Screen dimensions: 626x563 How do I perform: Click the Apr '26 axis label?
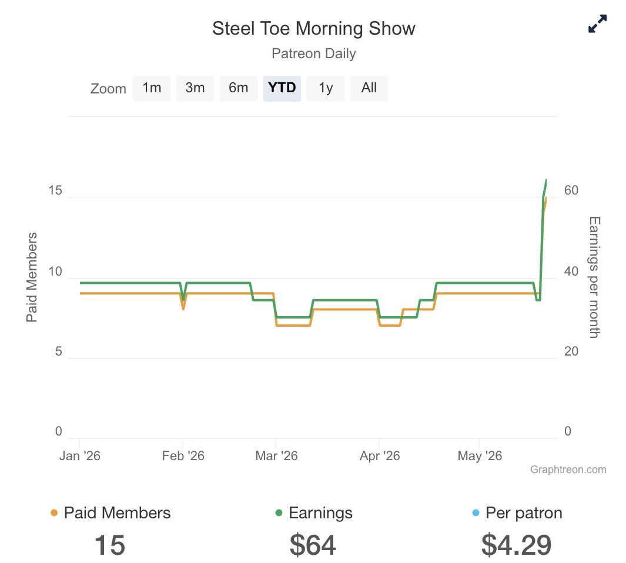pyautogui.click(x=380, y=456)
